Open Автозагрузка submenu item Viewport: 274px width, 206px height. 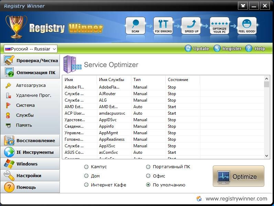(x=31, y=85)
